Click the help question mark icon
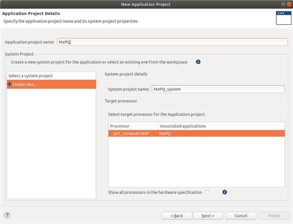293x224 pixels. [7, 215]
